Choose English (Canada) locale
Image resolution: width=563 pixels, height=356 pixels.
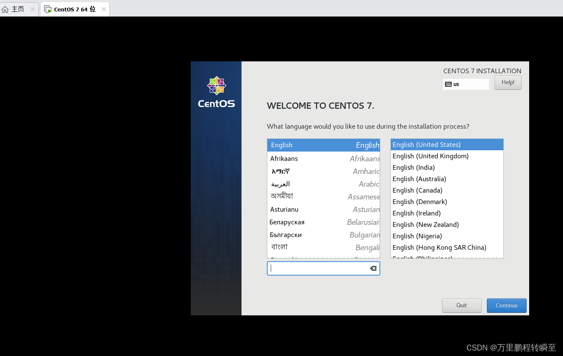[447, 190]
